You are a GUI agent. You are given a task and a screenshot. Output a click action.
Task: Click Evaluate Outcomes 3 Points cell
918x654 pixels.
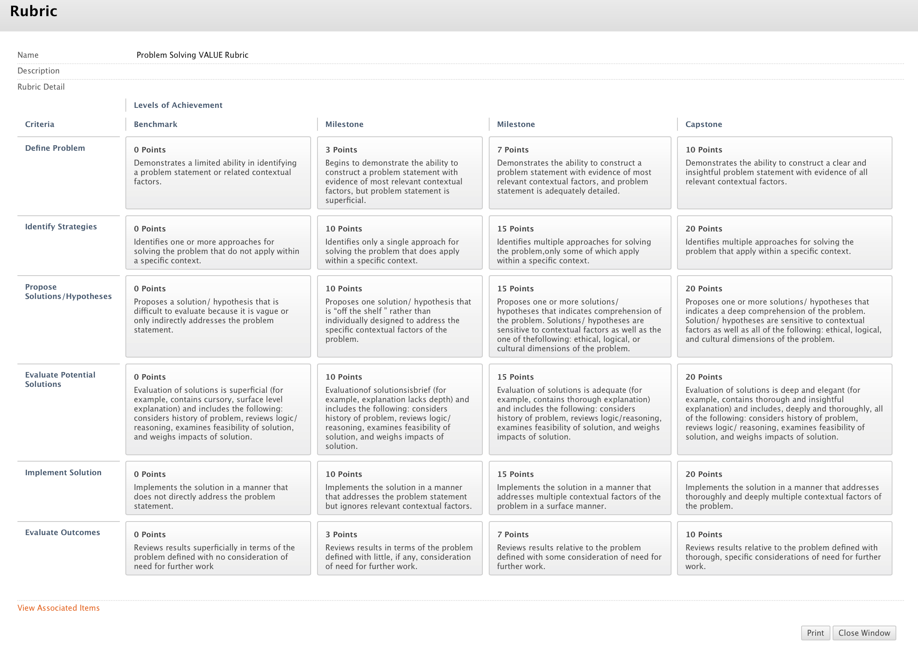399,548
